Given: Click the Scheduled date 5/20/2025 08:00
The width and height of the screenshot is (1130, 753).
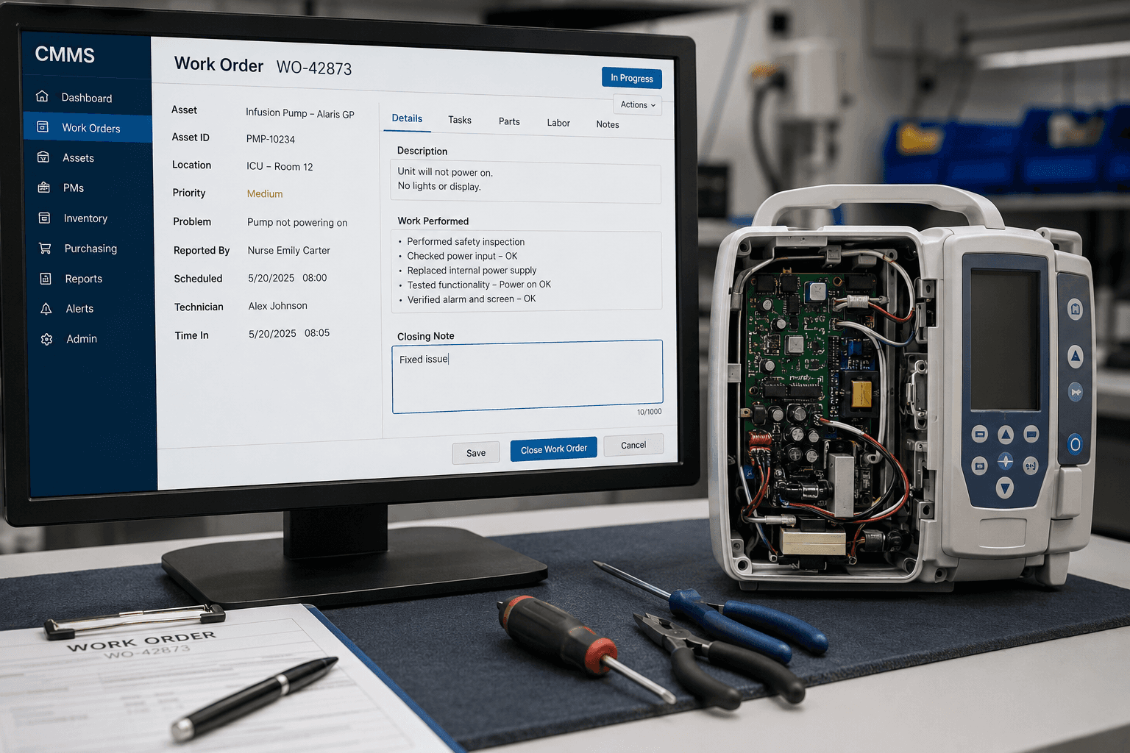Looking at the screenshot, I should 288,278.
